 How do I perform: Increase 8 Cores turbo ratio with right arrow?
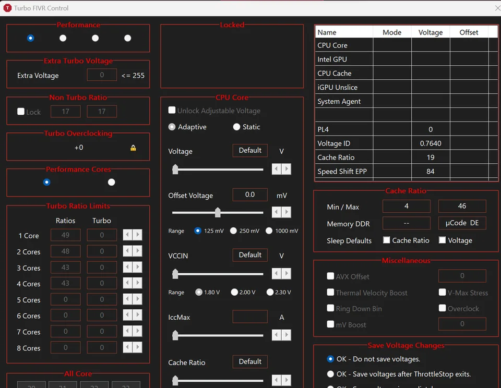click(x=137, y=347)
